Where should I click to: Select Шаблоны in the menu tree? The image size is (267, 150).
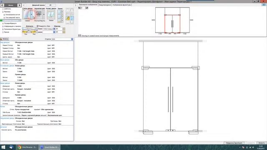(x=8, y=9)
